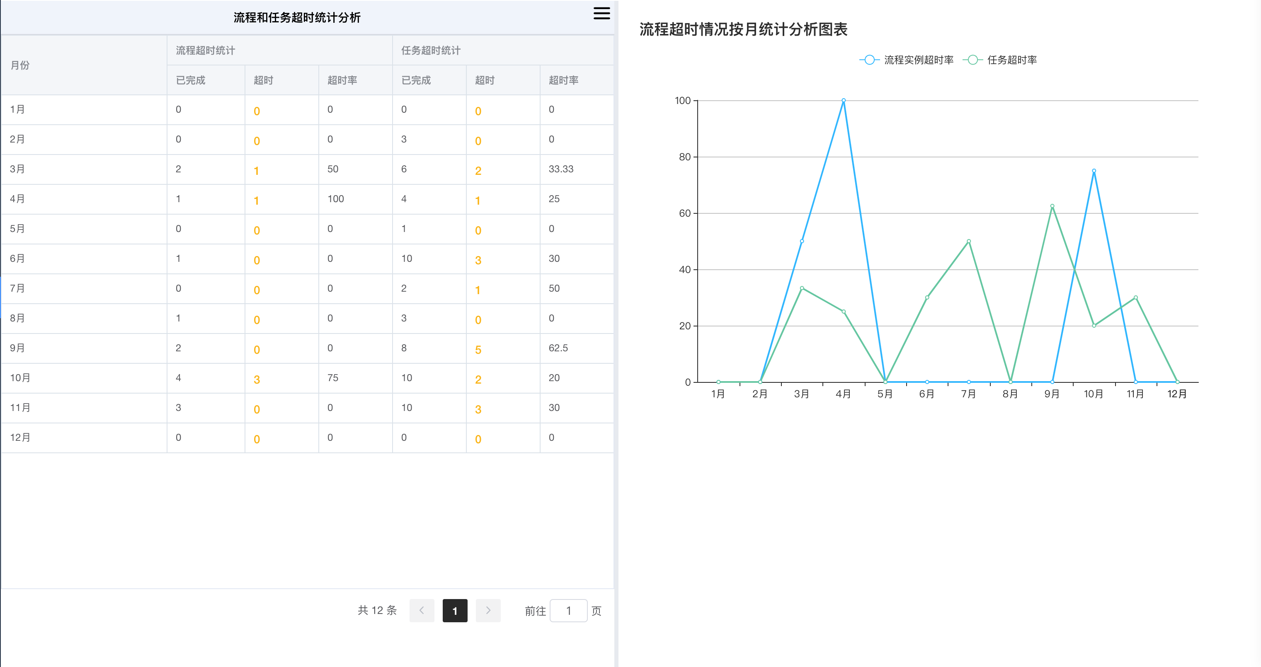Open 11月 task timeout count 3
This screenshot has height=667, width=1261.
pos(478,410)
